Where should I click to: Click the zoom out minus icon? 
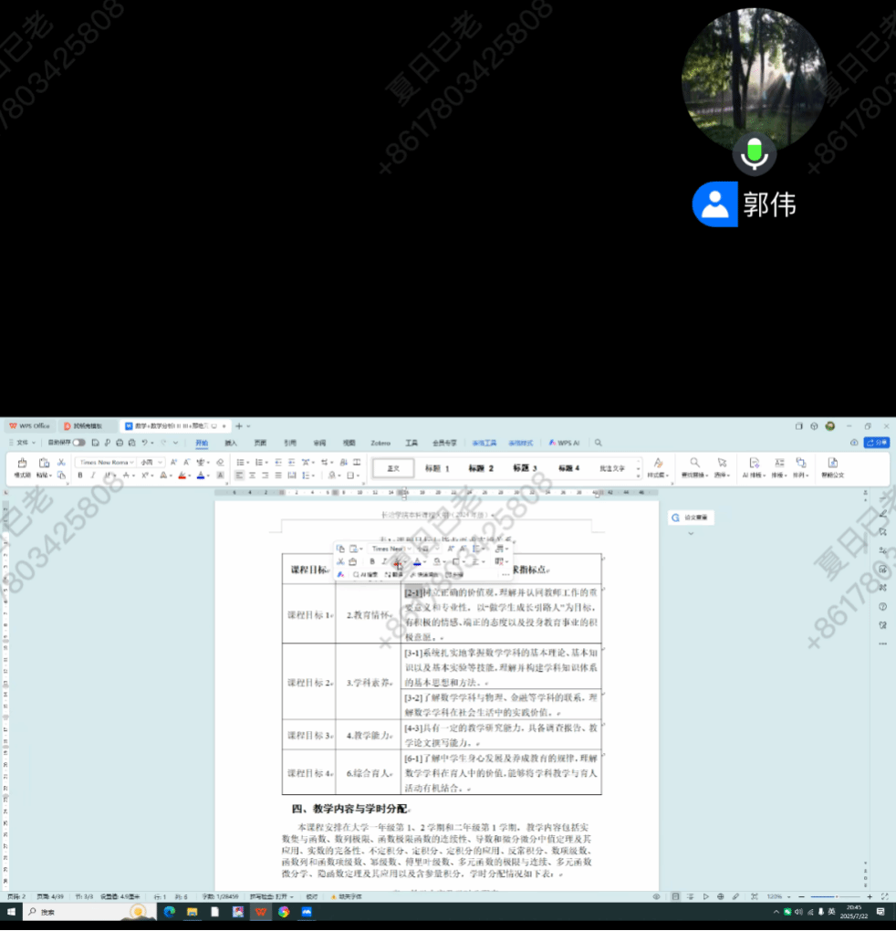[802, 896]
